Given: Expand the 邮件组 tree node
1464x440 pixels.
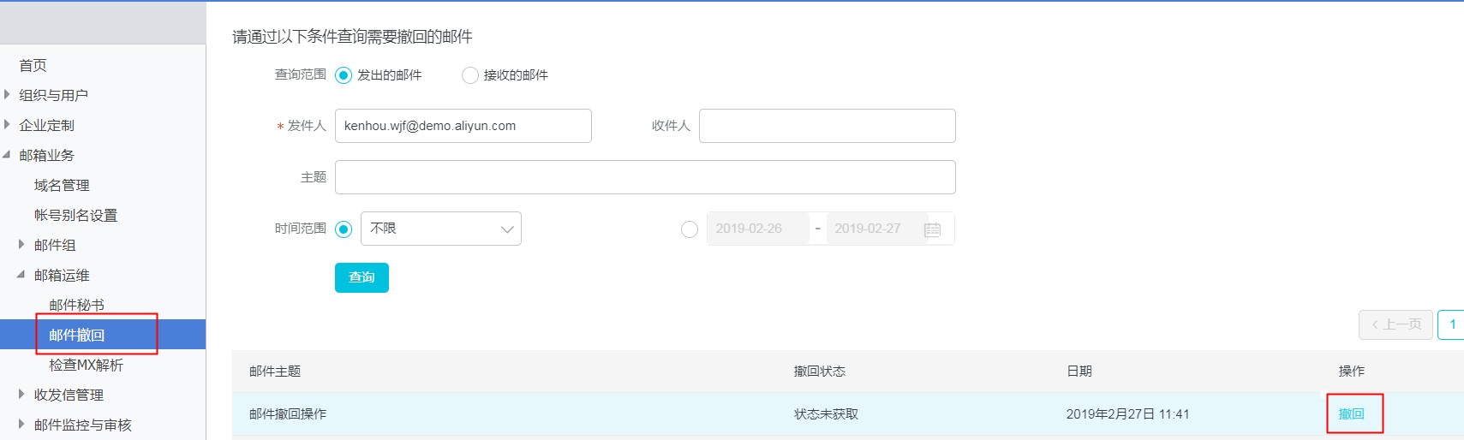Looking at the screenshot, I should (22, 245).
